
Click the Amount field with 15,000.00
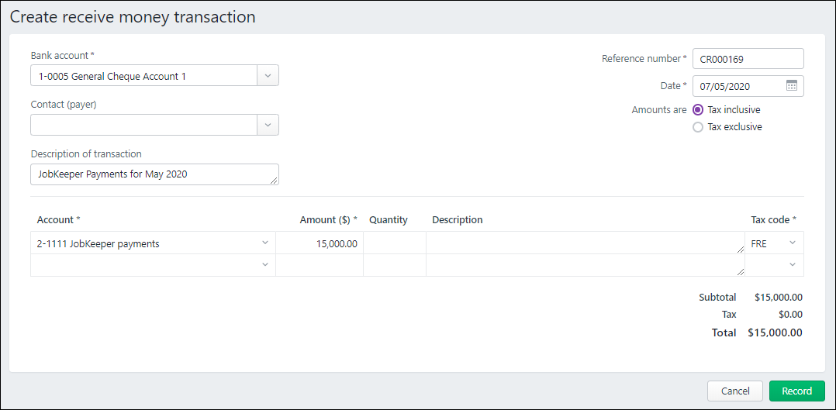320,243
